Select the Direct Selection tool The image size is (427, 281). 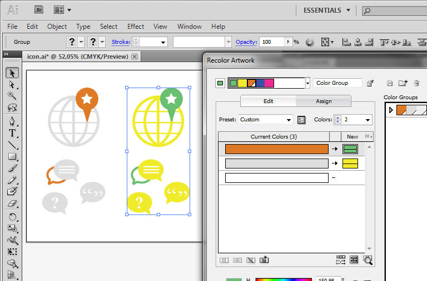tap(12, 84)
